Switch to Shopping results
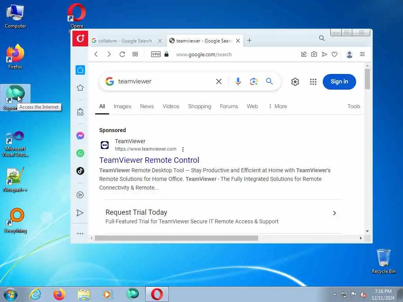 tap(200, 106)
